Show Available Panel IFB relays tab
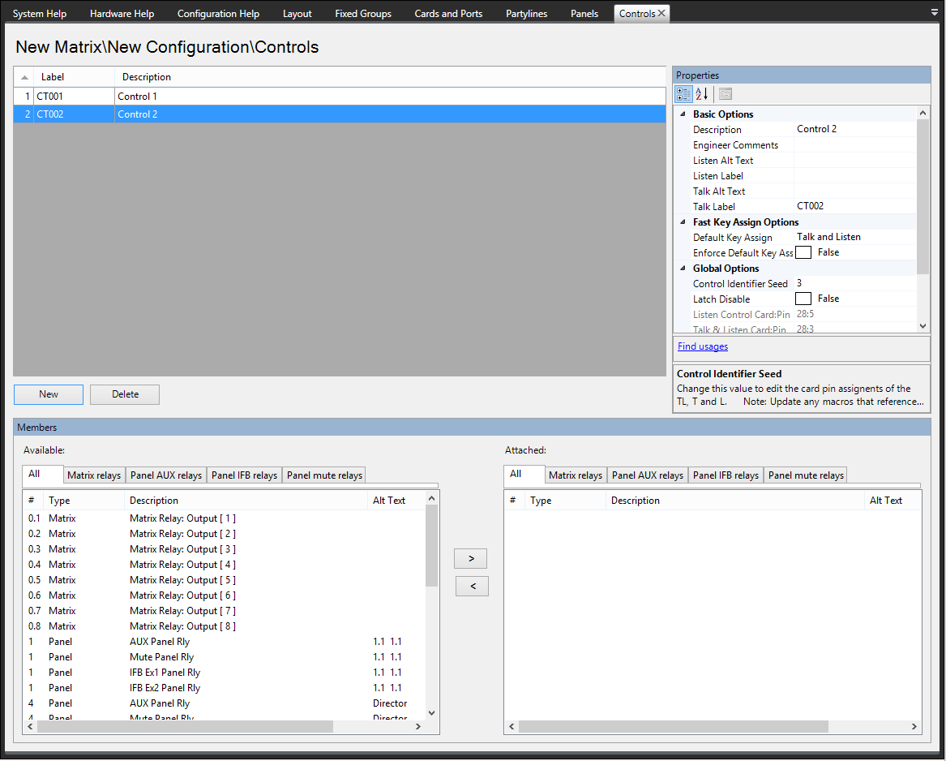 244,475
